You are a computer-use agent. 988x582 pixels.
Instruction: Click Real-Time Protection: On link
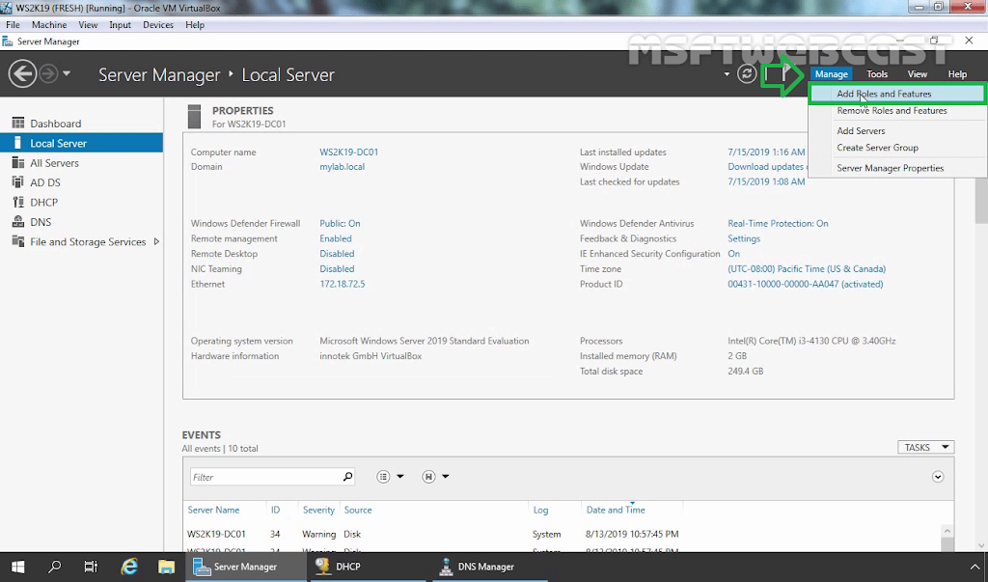[x=778, y=223]
